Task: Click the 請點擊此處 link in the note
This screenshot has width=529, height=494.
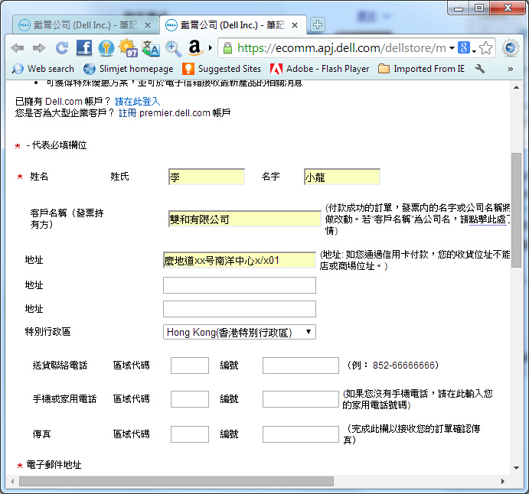Action: click(x=486, y=219)
